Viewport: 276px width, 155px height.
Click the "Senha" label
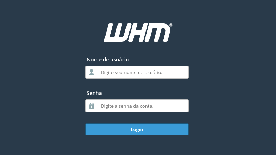(x=94, y=93)
